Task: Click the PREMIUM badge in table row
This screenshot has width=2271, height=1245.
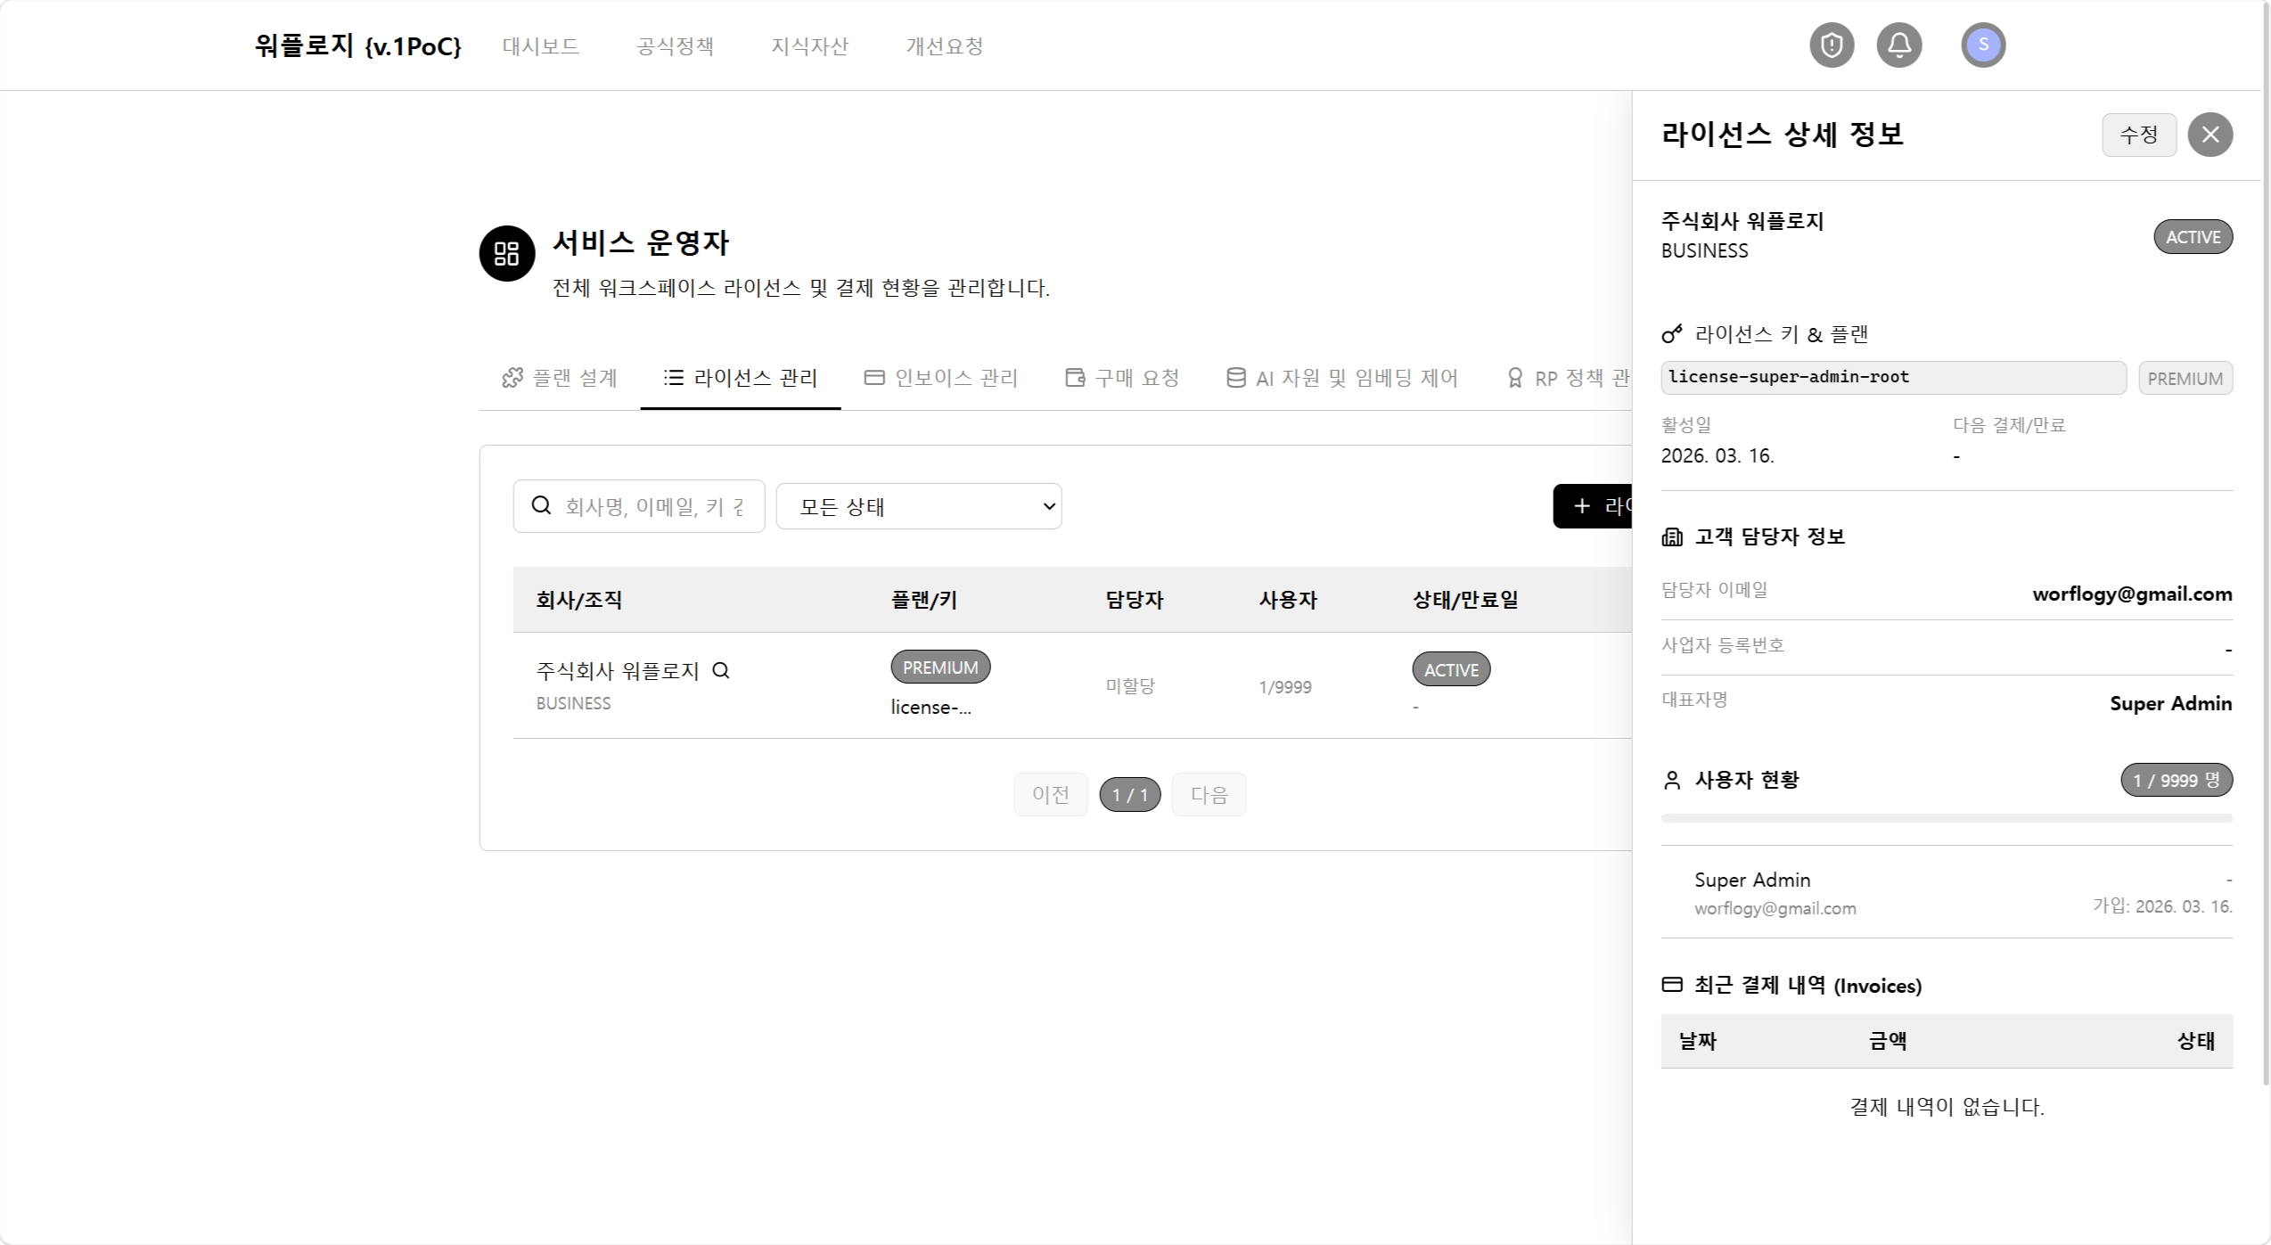Action: (x=940, y=668)
